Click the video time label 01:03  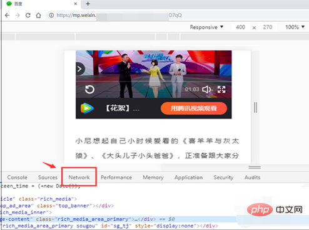click(x=192, y=90)
